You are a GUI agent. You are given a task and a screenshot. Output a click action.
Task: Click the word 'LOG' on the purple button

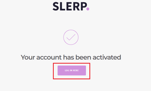pos(67,71)
